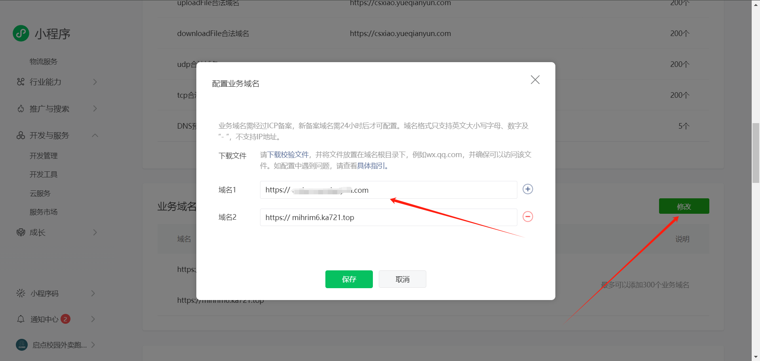The width and height of the screenshot is (760, 361).
Task: Click the 小程序 logo icon
Action: pyautogui.click(x=21, y=34)
